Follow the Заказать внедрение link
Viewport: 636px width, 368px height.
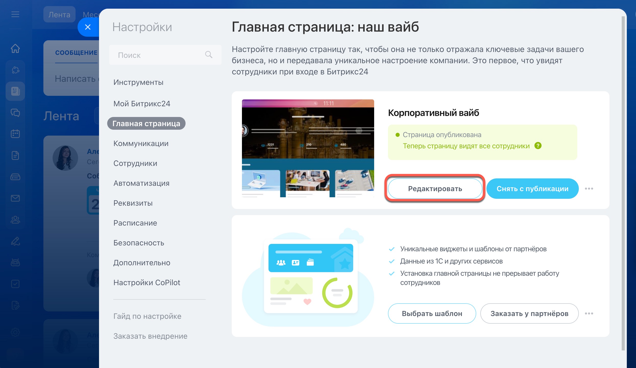[150, 336]
